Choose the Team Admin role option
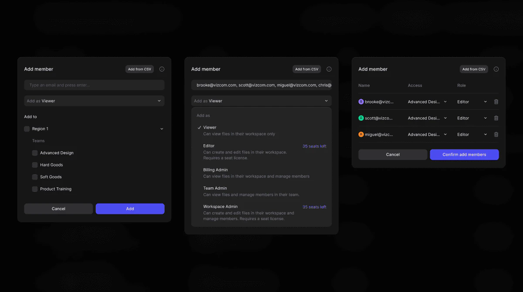The image size is (523, 292). point(261,191)
